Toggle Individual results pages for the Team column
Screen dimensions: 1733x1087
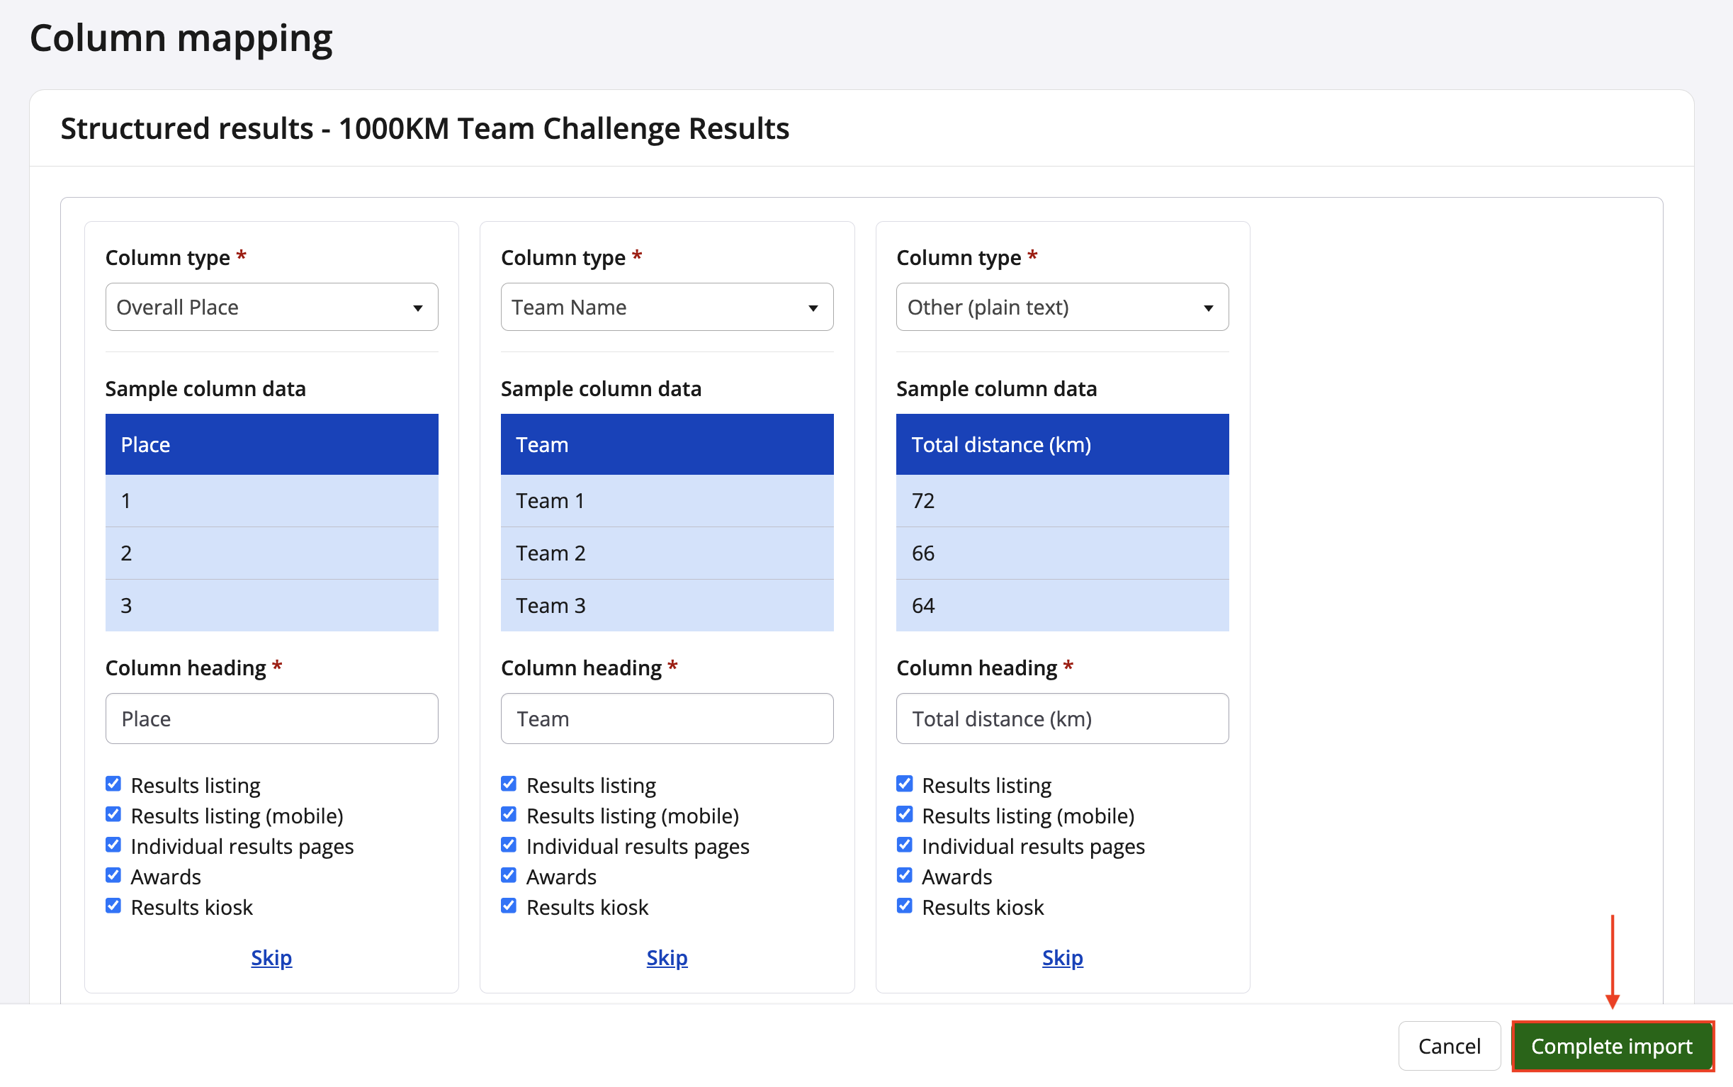509,845
